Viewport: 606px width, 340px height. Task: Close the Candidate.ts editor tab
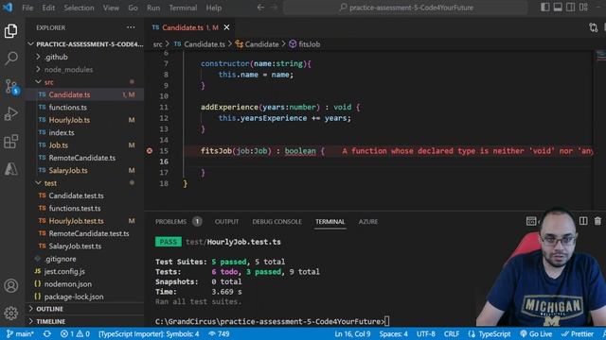point(226,27)
